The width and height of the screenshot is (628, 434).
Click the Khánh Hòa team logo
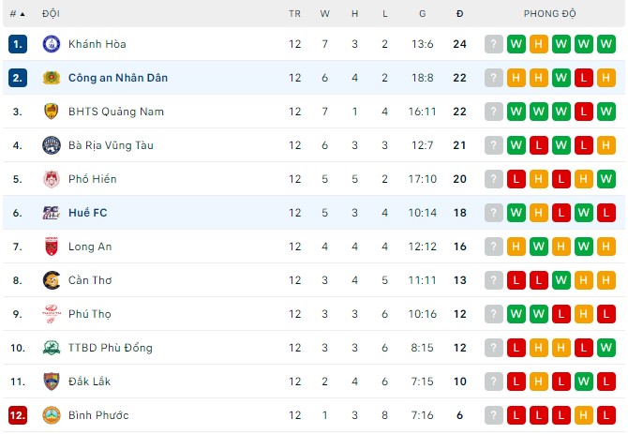(51, 44)
